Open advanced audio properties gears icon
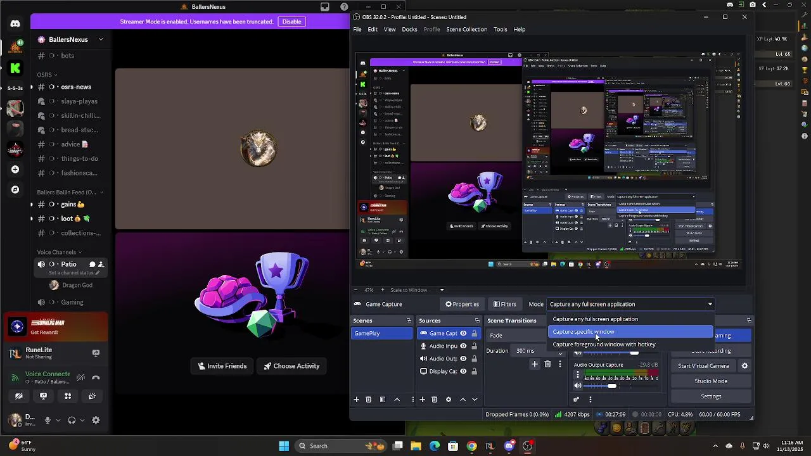811x456 pixels. click(576, 400)
